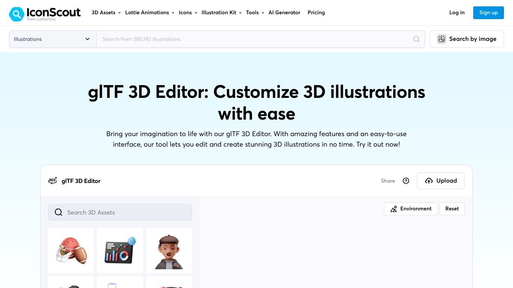The width and height of the screenshot is (513, 288).
Task: Click the magnifier icon in Search 3D Assets
Action: (x=59, y=212)
